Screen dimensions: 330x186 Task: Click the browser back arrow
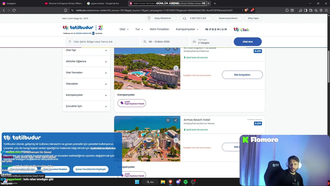coord(4,10)
